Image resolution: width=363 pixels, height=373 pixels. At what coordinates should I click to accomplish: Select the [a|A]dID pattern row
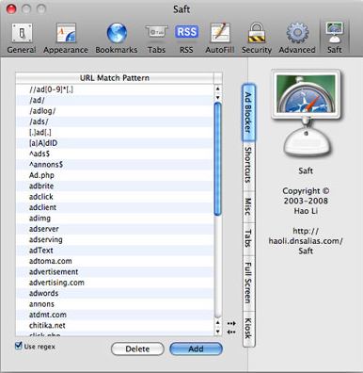(x=115, y=143)
